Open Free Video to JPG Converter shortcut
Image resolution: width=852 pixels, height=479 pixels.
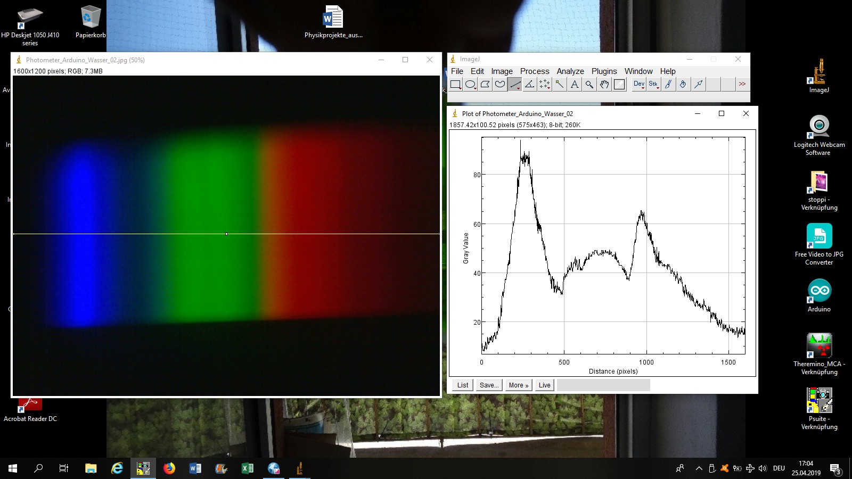coord(819,245)
